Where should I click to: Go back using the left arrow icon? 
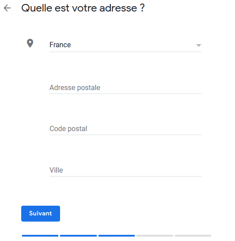point(7,8)
